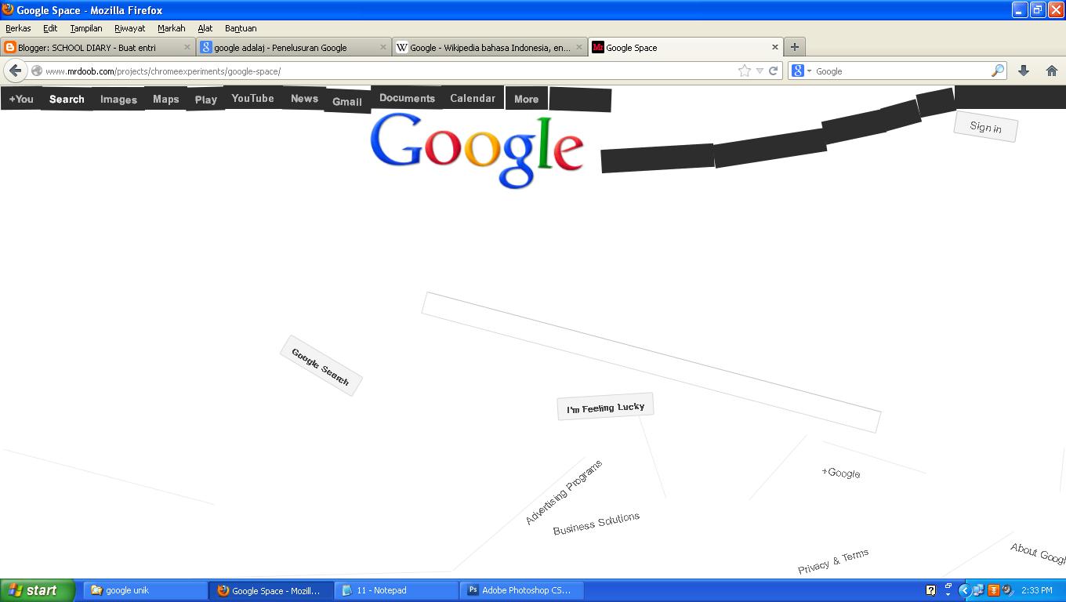Screen dimensions: 1066x602
Task: Switch to the Google Wikipedia bahasa Indonesia tab
Action: coord(490,47)
